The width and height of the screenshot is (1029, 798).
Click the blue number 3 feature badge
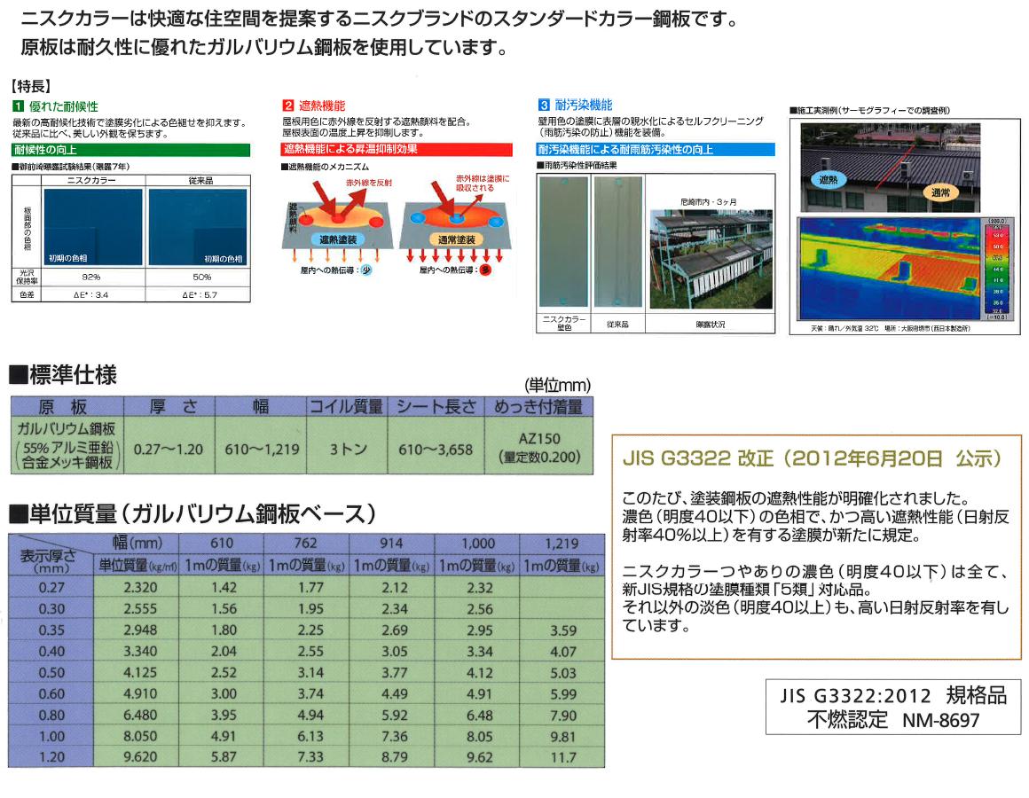point(544,105)
